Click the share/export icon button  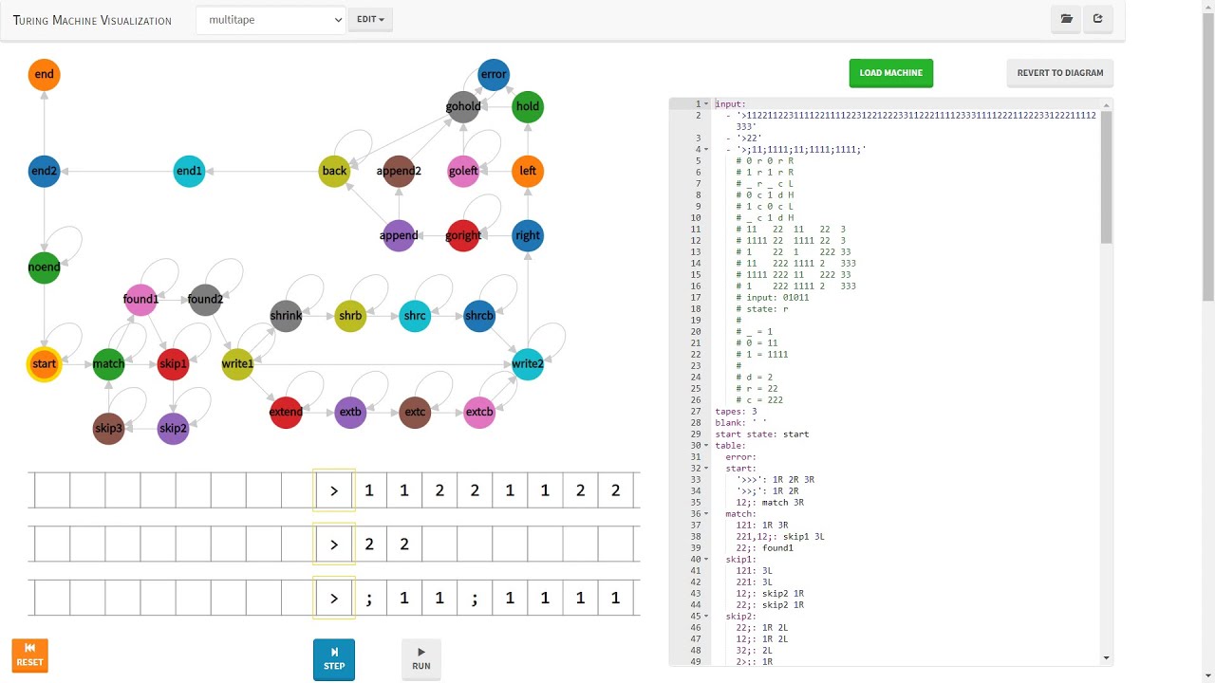click(1098, 19)
